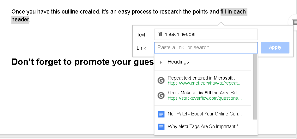This screenshot has width=297, height=139.
Task: Click the Docs icon for Neil Patel document
Action: 161,114
